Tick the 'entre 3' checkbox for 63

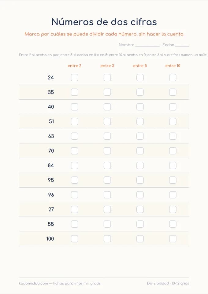[107, 136]
